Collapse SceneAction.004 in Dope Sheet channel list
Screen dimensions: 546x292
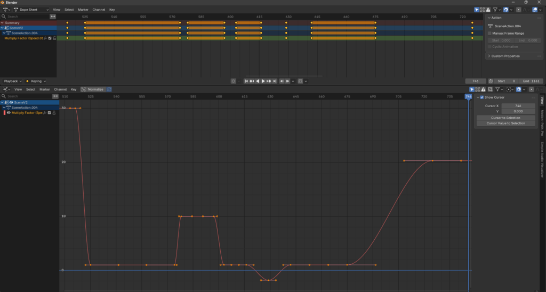(4, 33)
